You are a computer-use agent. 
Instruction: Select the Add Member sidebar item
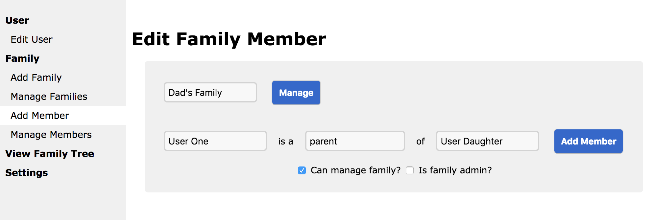coord(40,116)
